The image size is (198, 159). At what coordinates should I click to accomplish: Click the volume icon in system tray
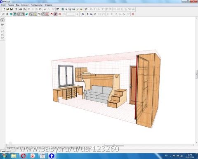click(x=181, y=156)
